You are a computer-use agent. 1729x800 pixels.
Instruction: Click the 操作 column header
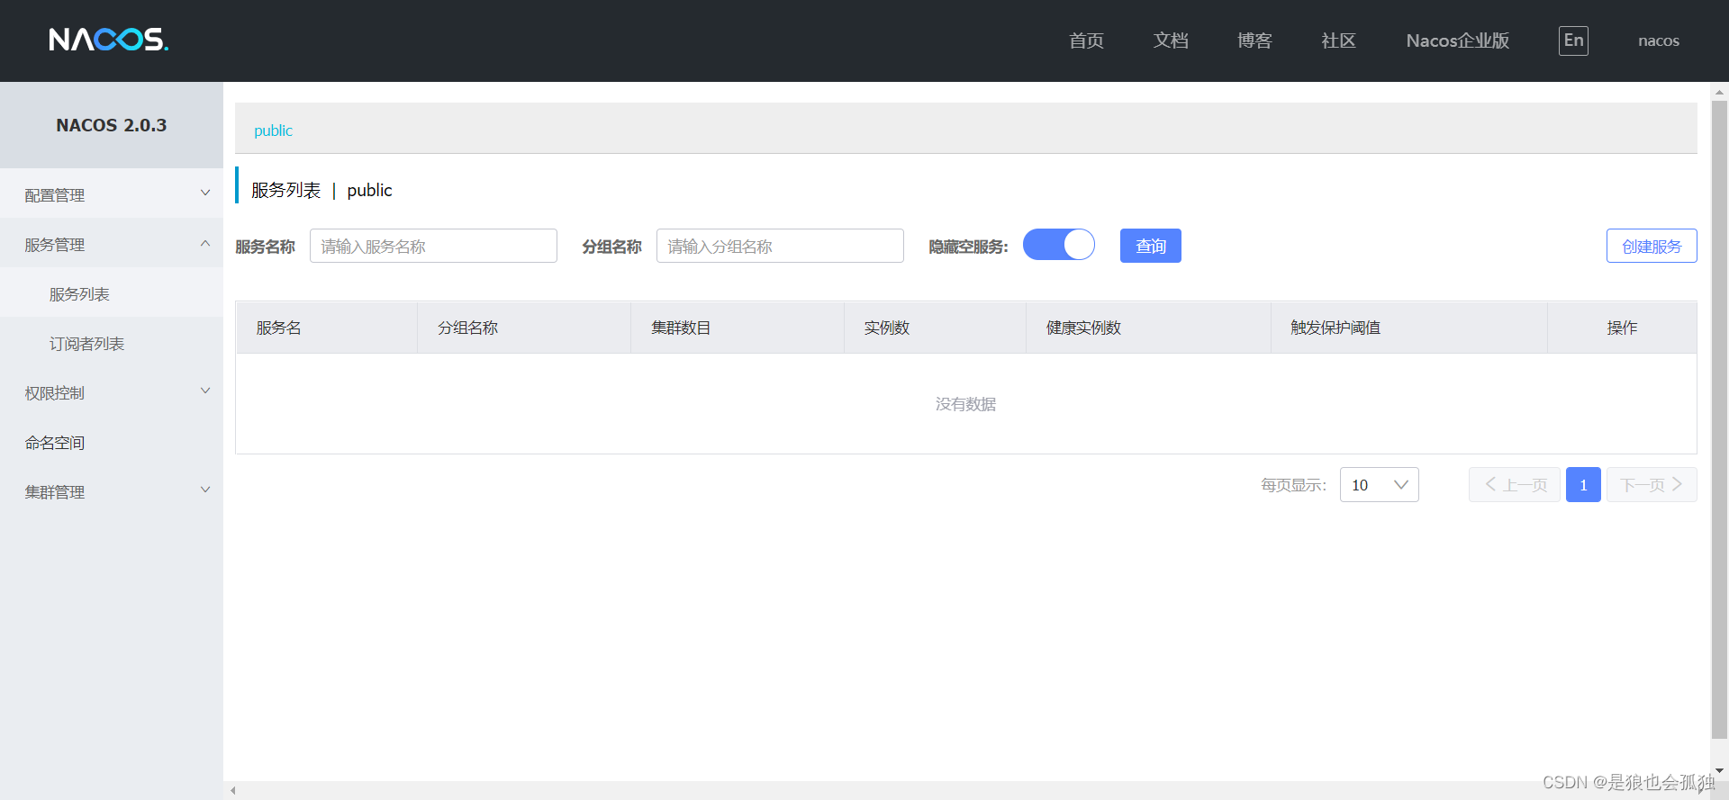1622,328
